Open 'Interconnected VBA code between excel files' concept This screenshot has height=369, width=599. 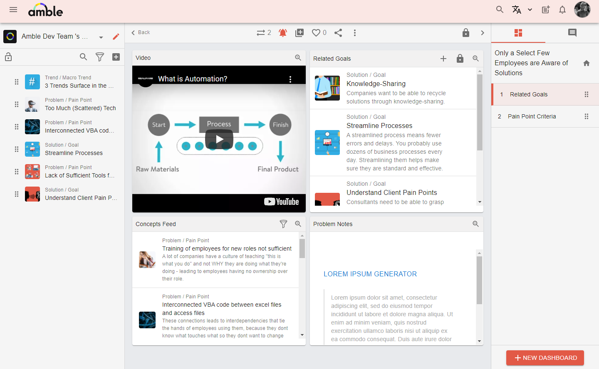coord(222,309)
